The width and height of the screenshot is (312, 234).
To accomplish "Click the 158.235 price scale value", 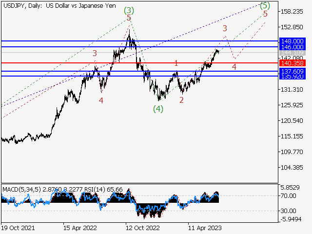I will pos(292,12).
